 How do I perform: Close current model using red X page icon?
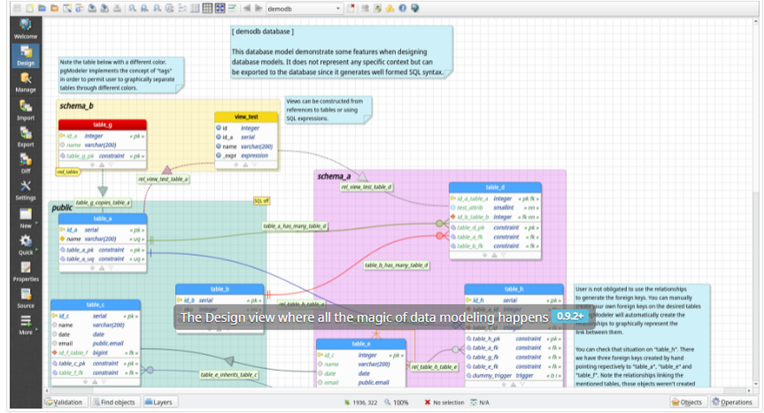coord(351,8)
